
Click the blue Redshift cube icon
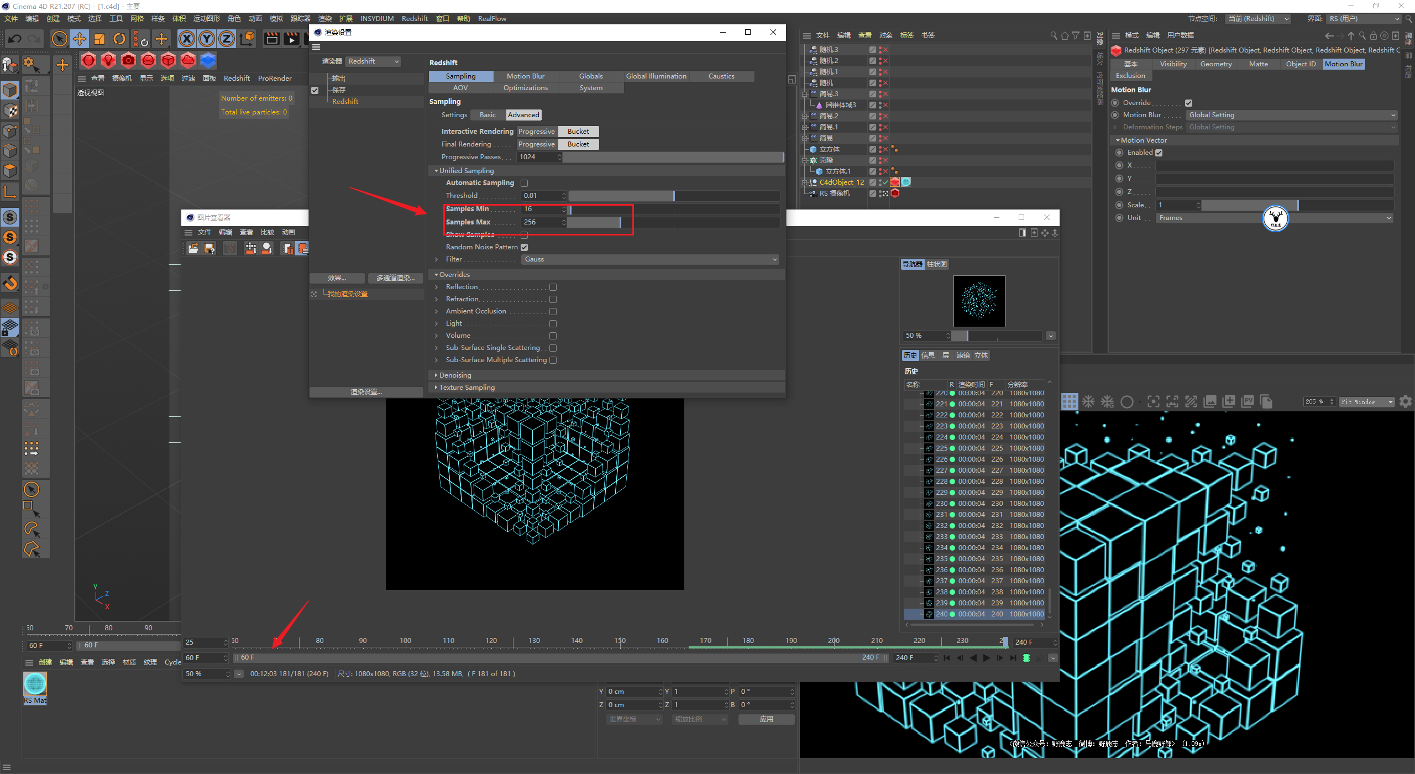coord(208,60)
